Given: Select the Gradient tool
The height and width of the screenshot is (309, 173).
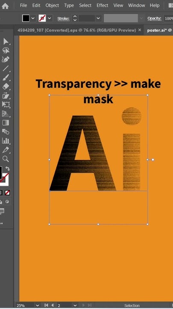Looking at the screenshot, I should (6, 123).
